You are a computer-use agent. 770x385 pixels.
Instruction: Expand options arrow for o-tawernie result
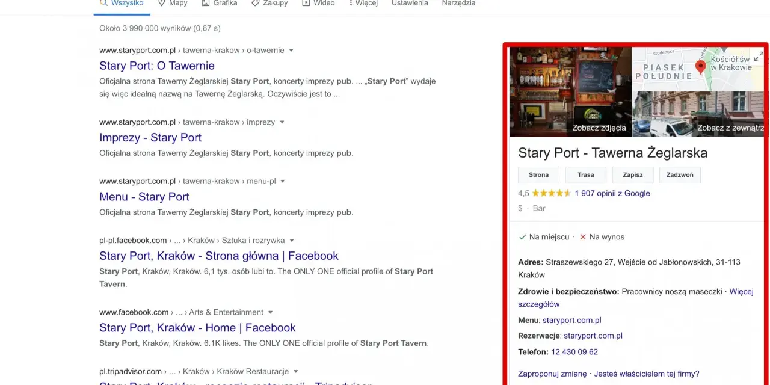click(x=291, y=51)
